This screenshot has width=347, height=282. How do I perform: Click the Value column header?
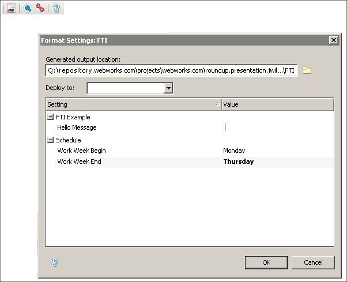277,104
